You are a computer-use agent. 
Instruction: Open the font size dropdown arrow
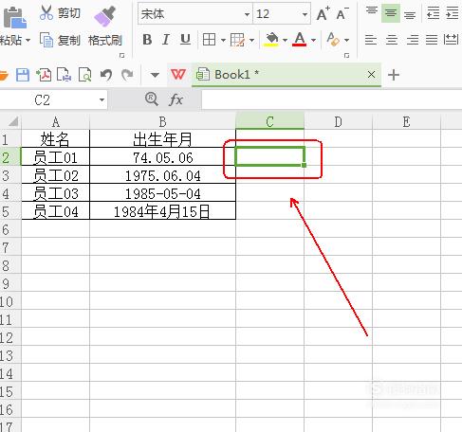(x=305, y=14)
